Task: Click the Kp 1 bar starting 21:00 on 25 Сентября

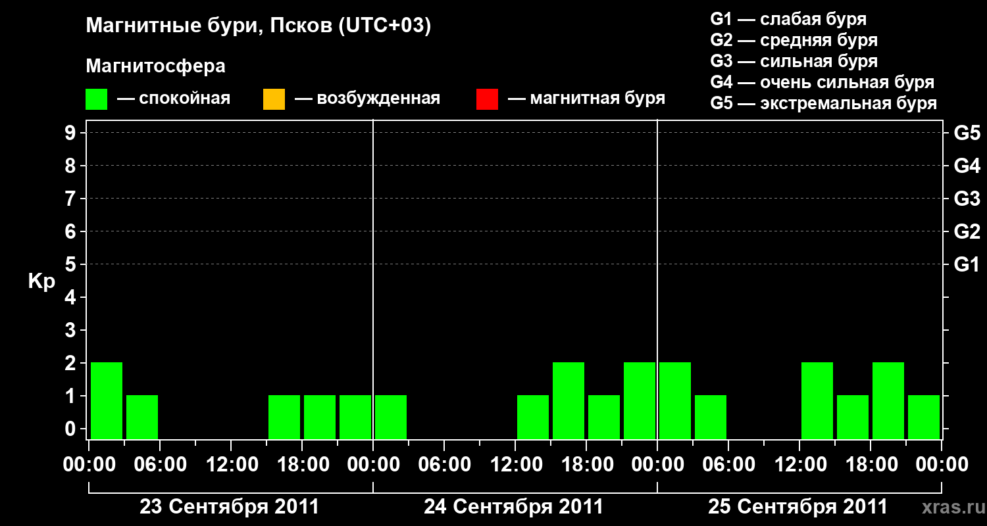Action: (x=924, y=417)
